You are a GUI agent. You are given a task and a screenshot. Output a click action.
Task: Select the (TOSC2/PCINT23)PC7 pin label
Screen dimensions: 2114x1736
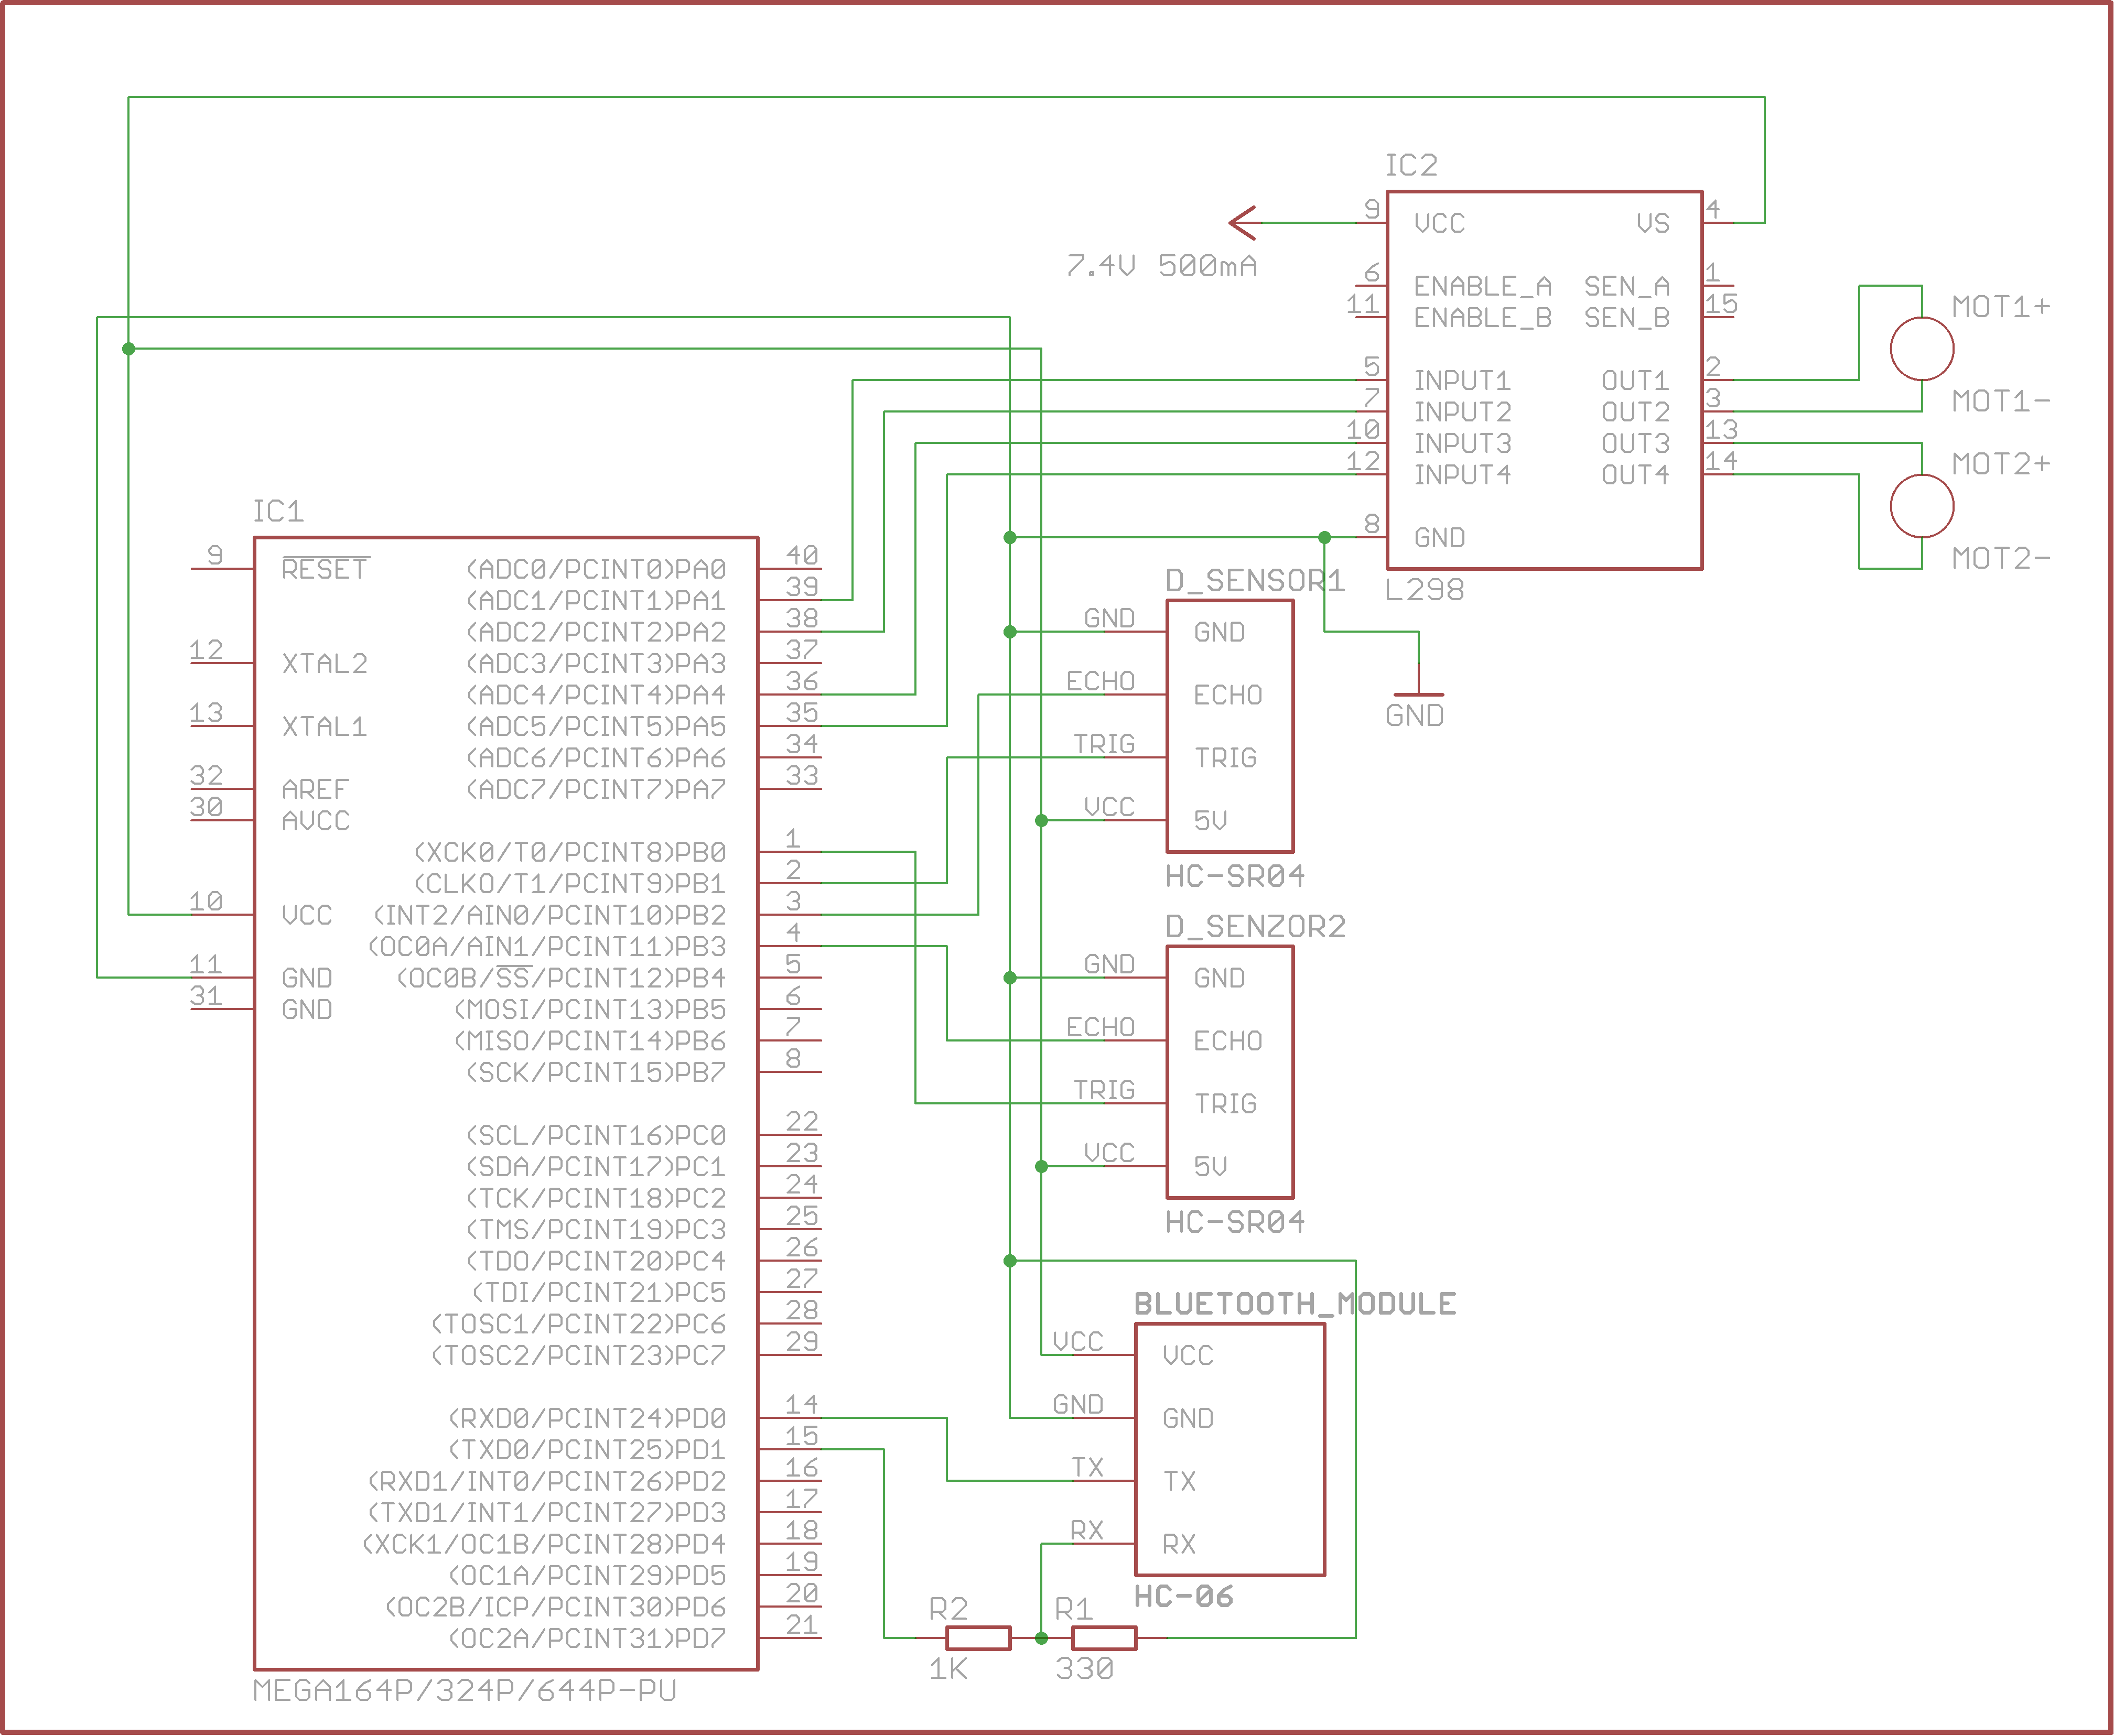click(578, 1355)
